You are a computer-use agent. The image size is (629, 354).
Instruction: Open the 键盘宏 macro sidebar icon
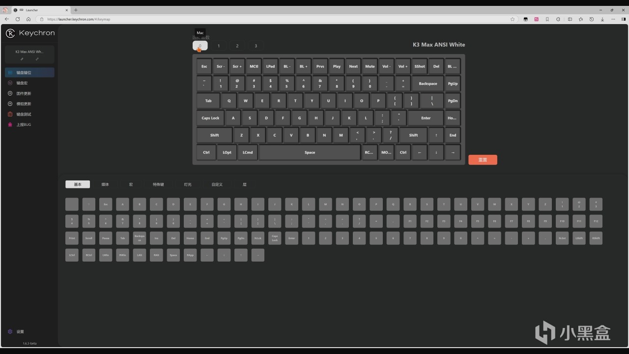tap(10, 83)
